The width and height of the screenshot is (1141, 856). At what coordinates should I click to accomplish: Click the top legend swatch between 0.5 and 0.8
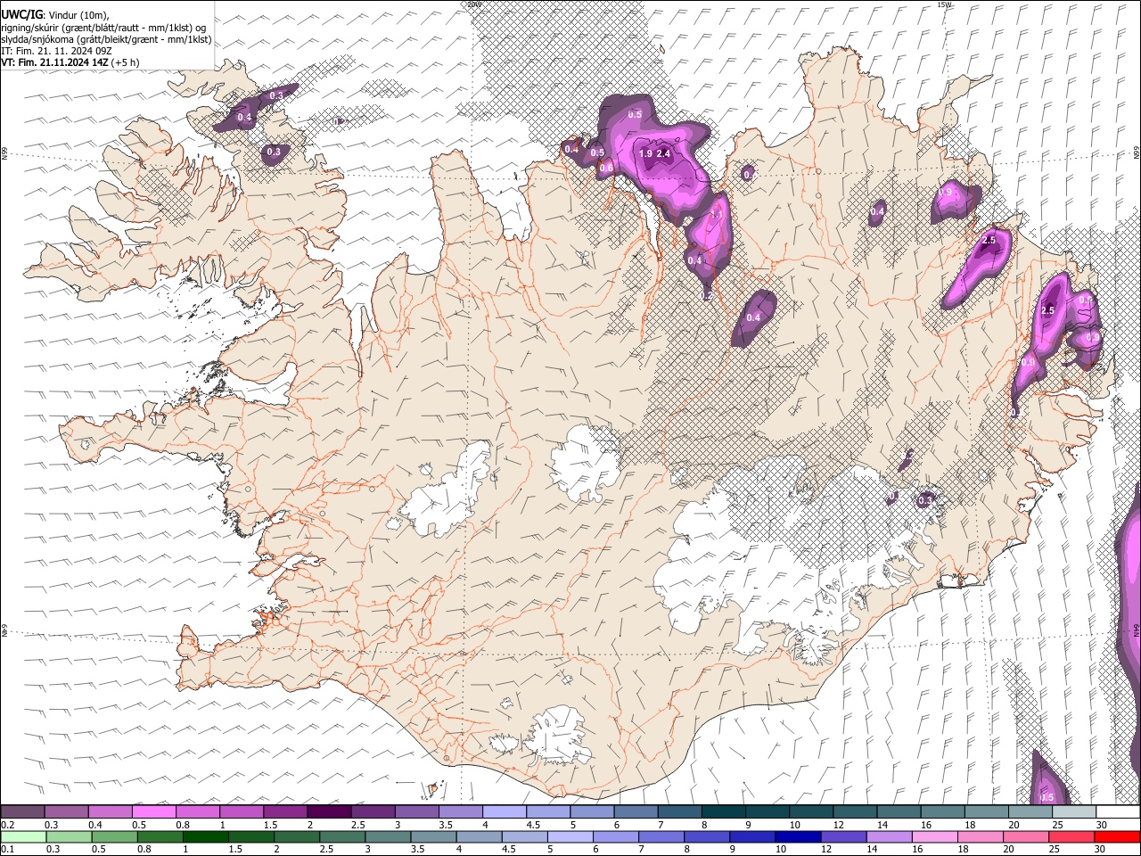tap(154, 811)
